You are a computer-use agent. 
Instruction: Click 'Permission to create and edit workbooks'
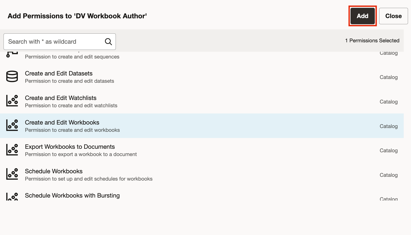(x=72, y=130)
